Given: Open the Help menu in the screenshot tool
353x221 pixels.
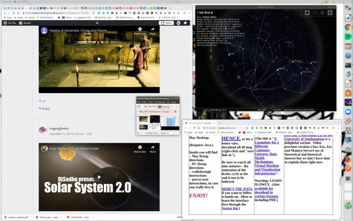Looking at the screenshot, I should (x=173, y=102).
